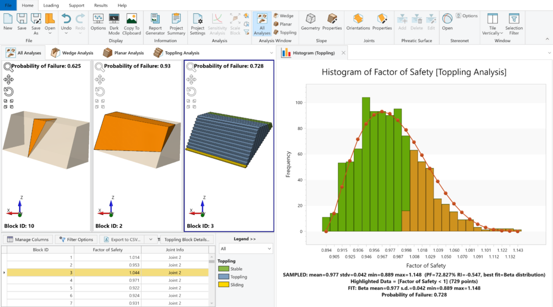Open the Loading ribbon tab
Image resolution: width=553 pixels, height=307 pixels.
coord(51,5)
